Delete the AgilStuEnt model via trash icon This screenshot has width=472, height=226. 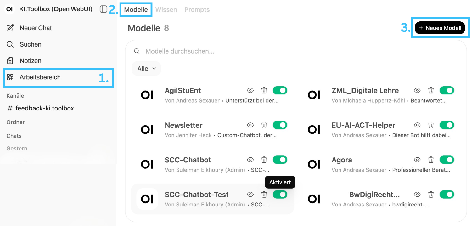click(x=264, y=91)
